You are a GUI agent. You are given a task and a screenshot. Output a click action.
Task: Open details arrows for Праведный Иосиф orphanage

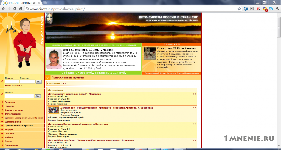click(x=194, y=94)
